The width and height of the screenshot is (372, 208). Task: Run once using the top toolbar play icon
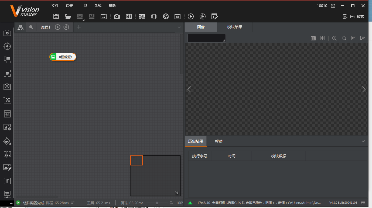[191, 16]
